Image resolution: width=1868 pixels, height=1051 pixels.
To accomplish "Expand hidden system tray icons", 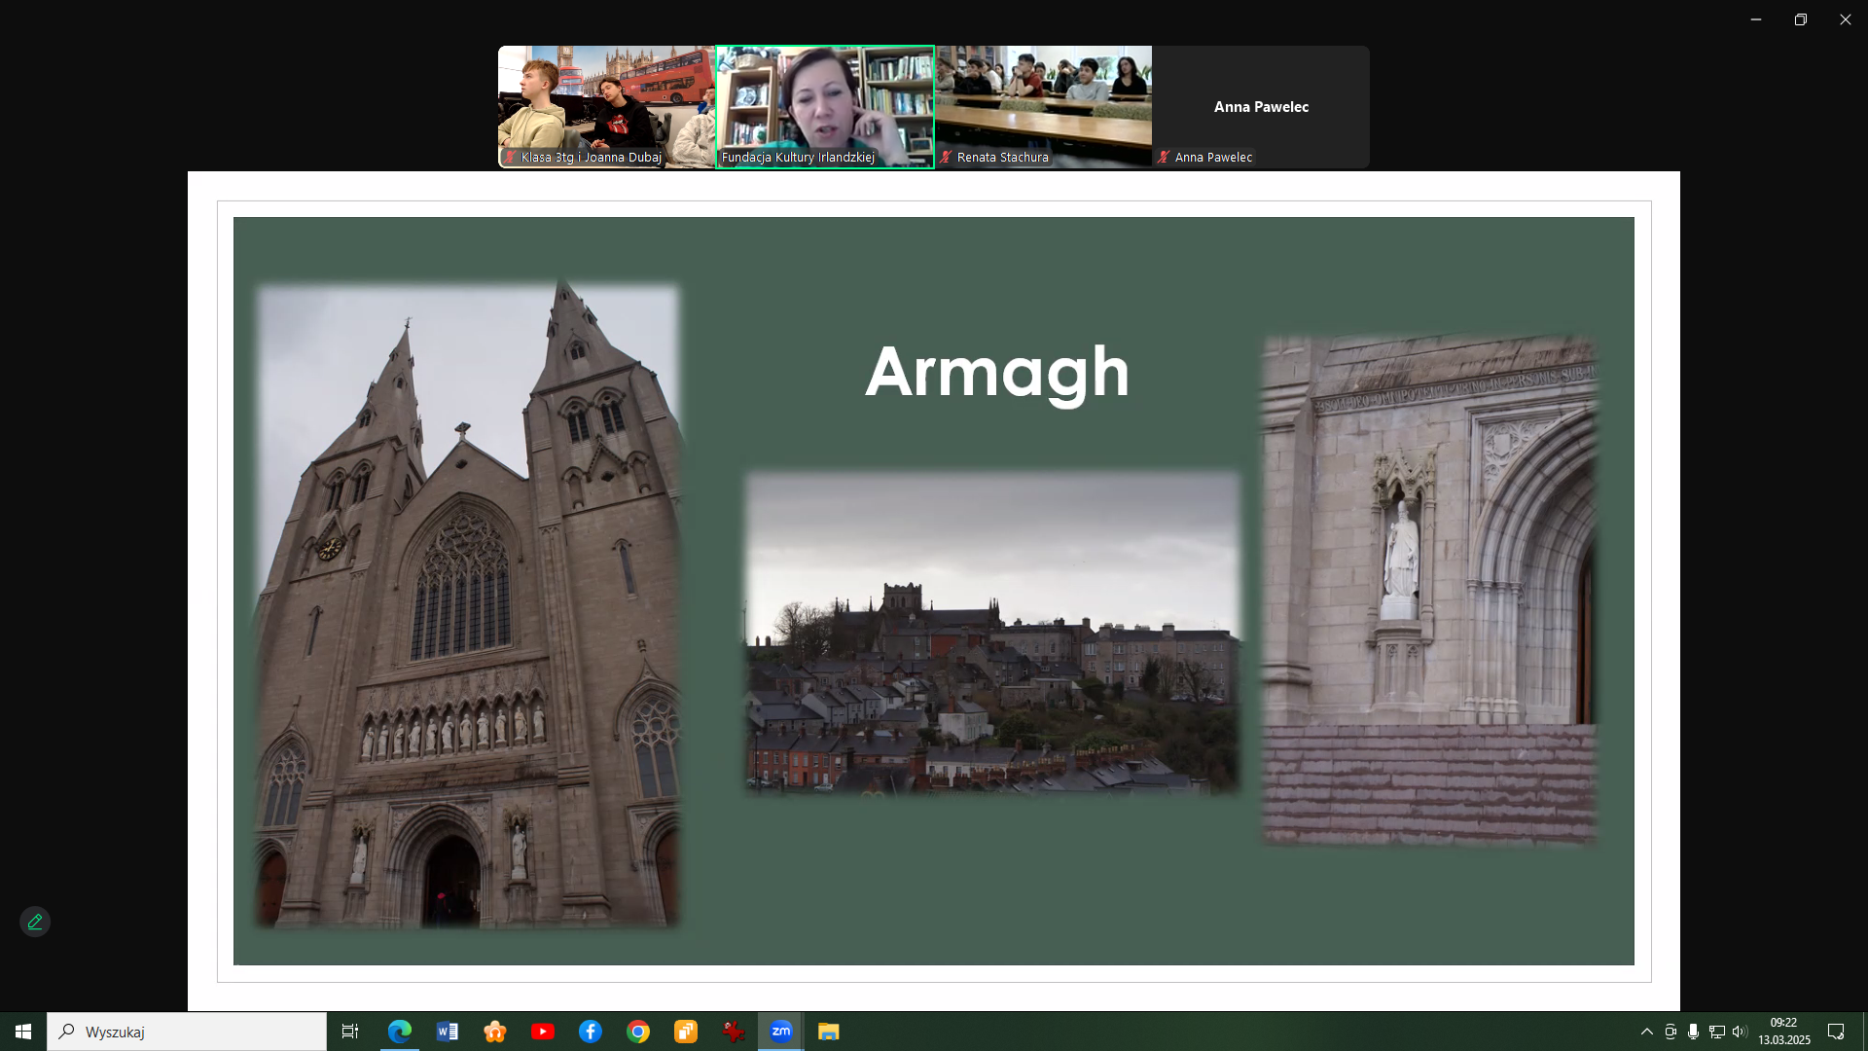I will pyautogui.click(x=1646, y=1032).
